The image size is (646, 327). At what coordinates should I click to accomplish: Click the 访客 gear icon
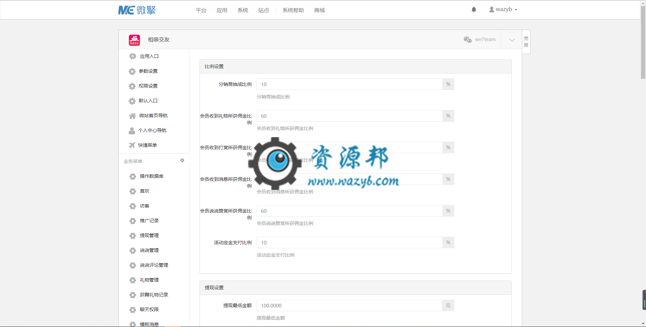pyautogui.click(x=133, y=206)
